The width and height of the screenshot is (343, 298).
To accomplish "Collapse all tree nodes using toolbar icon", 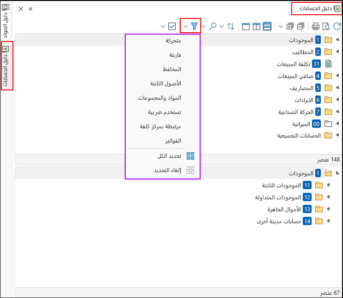I will 301,26.
